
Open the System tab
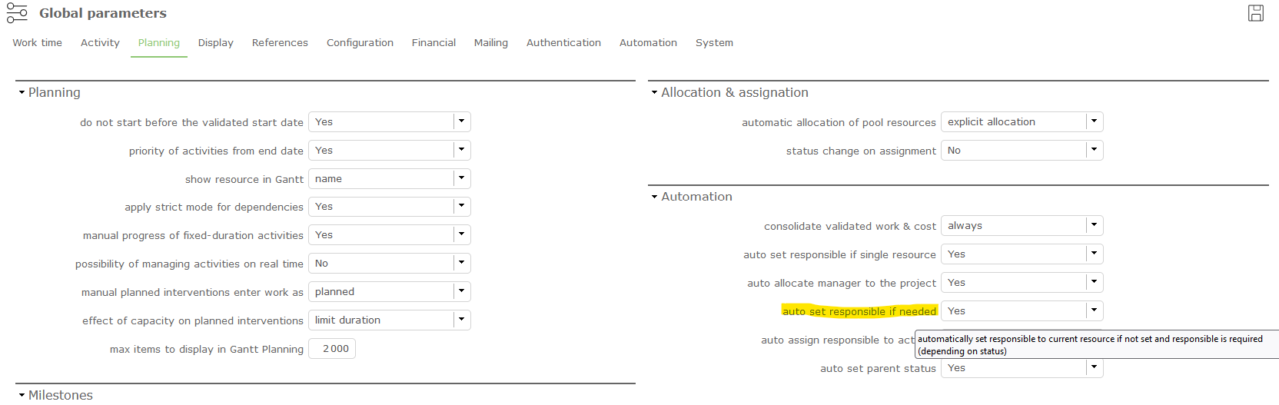point(714,43)
